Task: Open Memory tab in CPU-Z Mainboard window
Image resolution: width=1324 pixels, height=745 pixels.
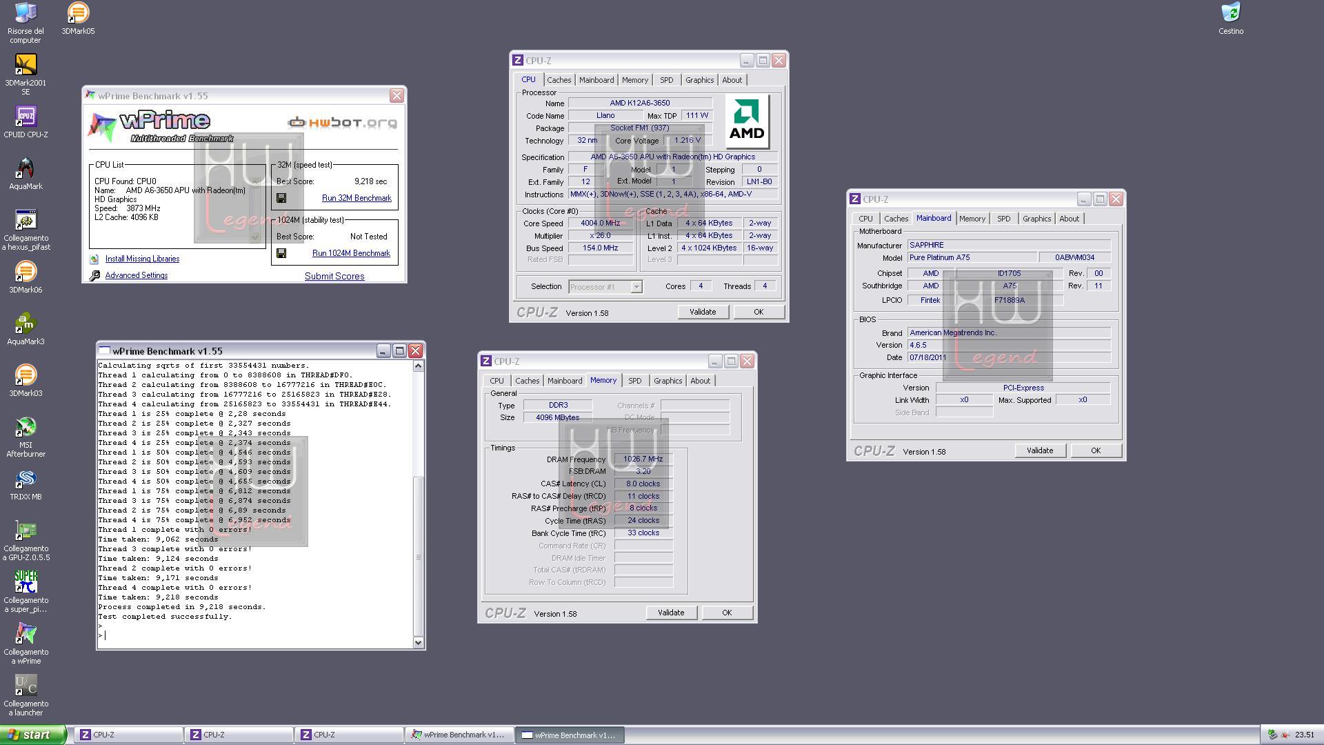Action: (x=972, y=219)
